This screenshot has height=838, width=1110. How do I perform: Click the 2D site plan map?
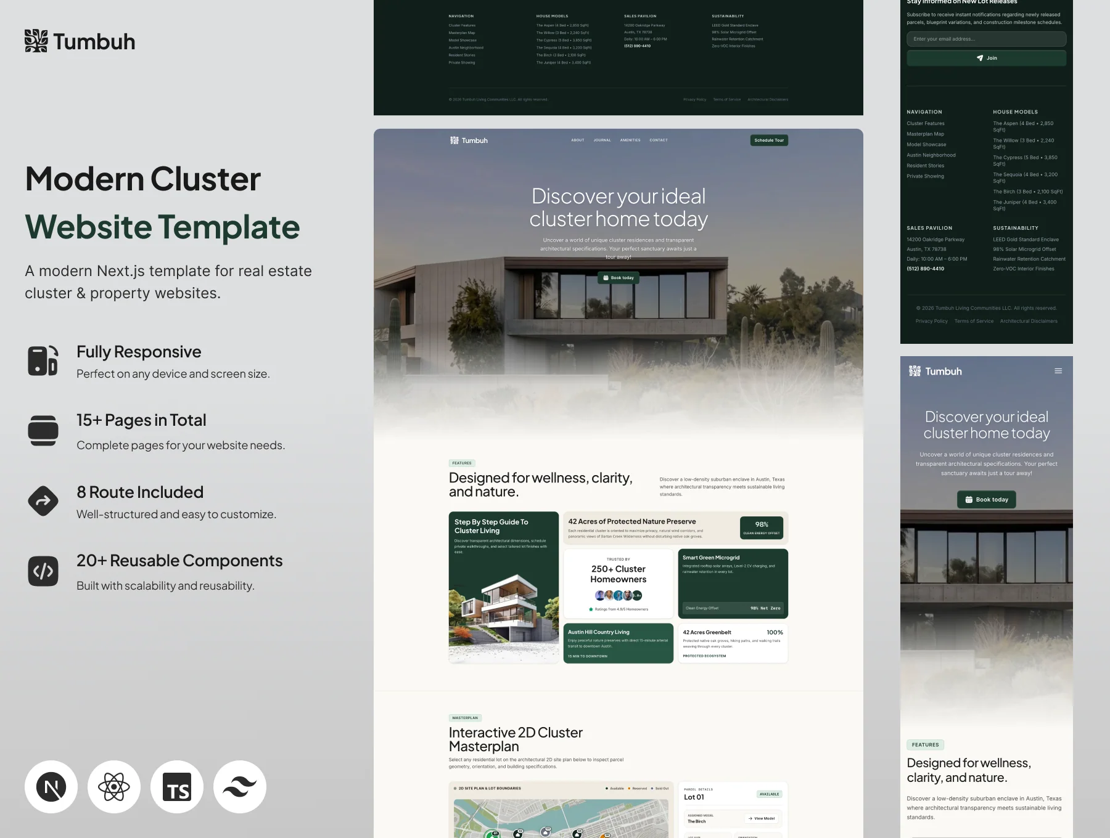[x=561, y=818]
